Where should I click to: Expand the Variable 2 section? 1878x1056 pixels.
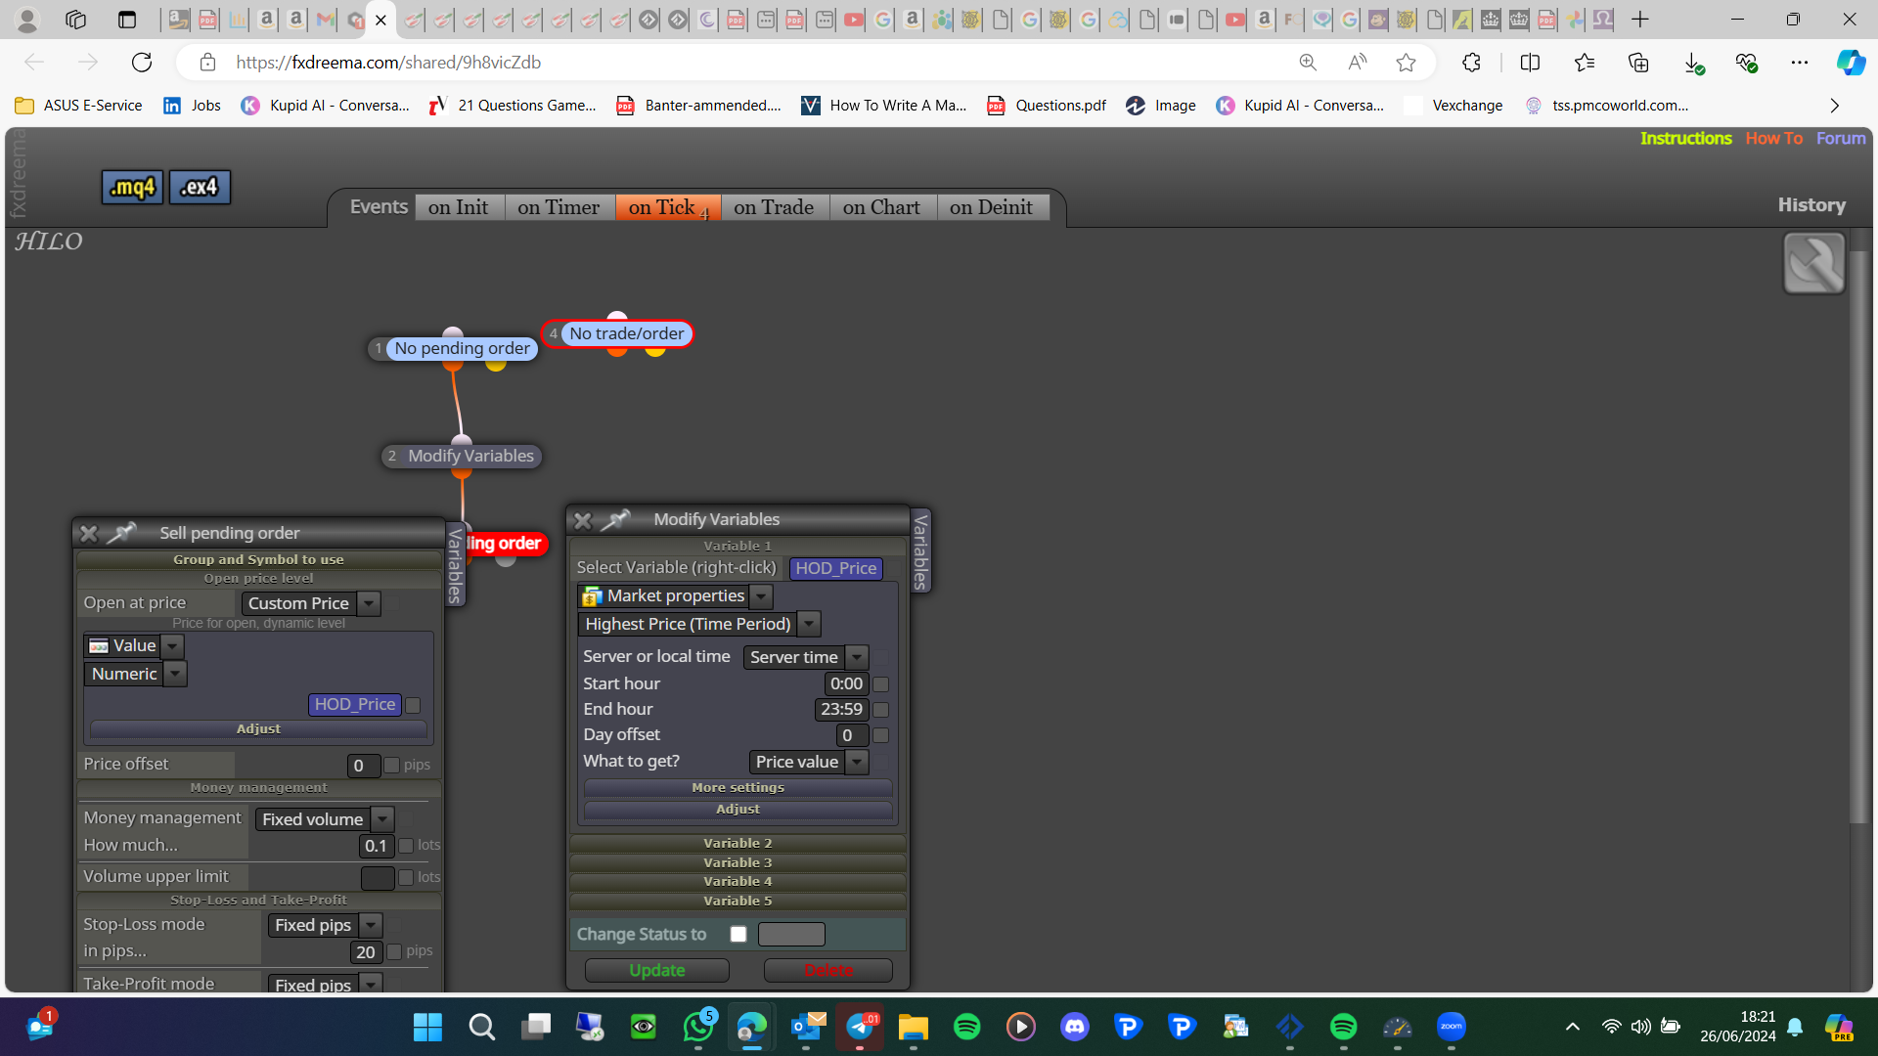pyautogui.click(x=738, y=843)
